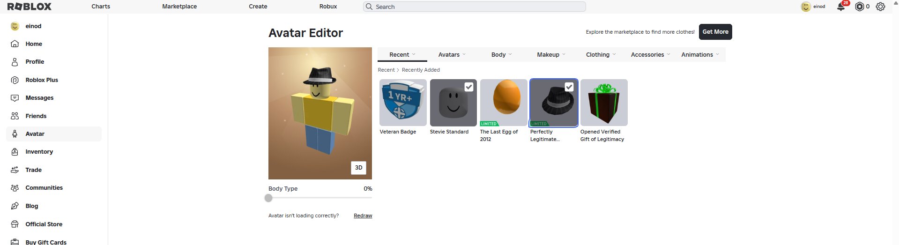899x245 pixels.
Task: Uncheck the Stevie Standard head checkbox
Action: (468, 87)
